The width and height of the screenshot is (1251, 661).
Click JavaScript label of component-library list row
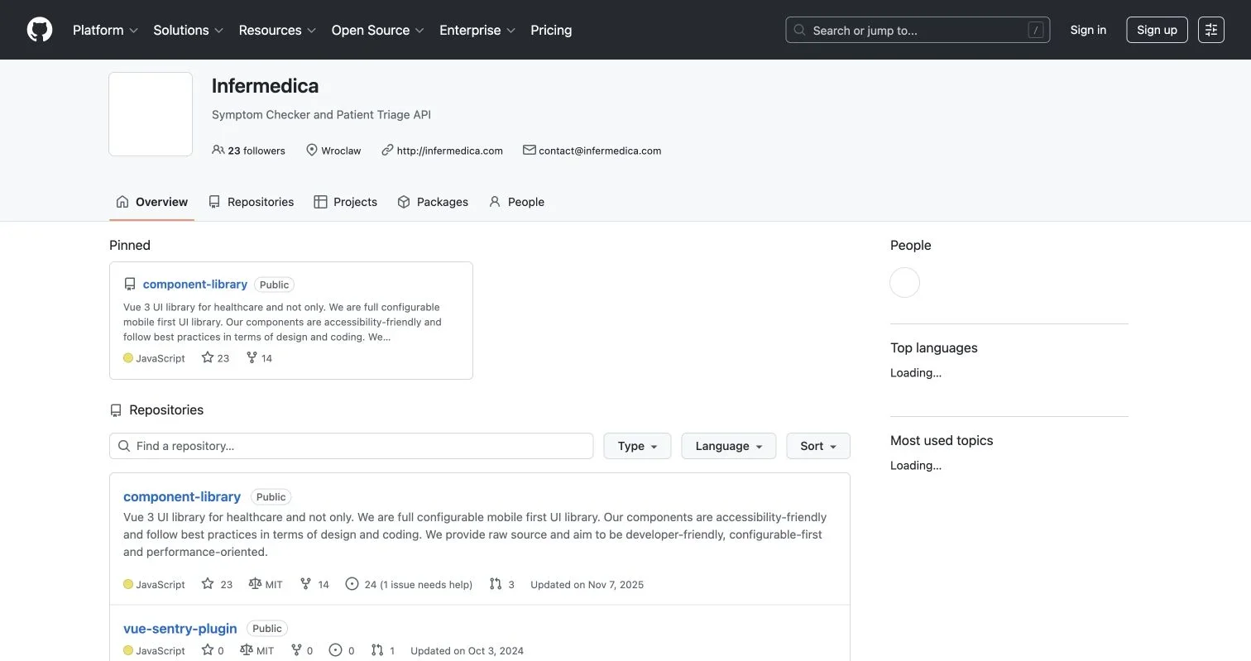(x=161, y=584)
